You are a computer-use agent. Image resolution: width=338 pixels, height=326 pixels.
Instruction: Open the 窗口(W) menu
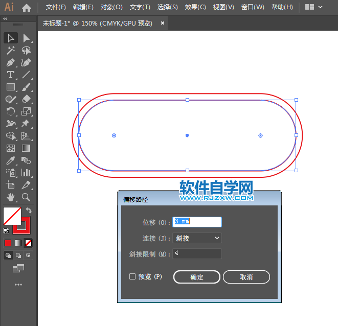pos(253,7)
